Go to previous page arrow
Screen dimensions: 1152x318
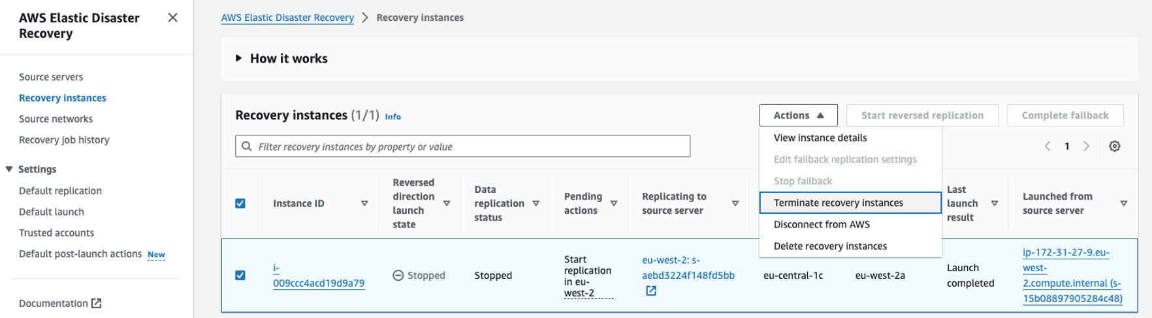(1048, 146)
